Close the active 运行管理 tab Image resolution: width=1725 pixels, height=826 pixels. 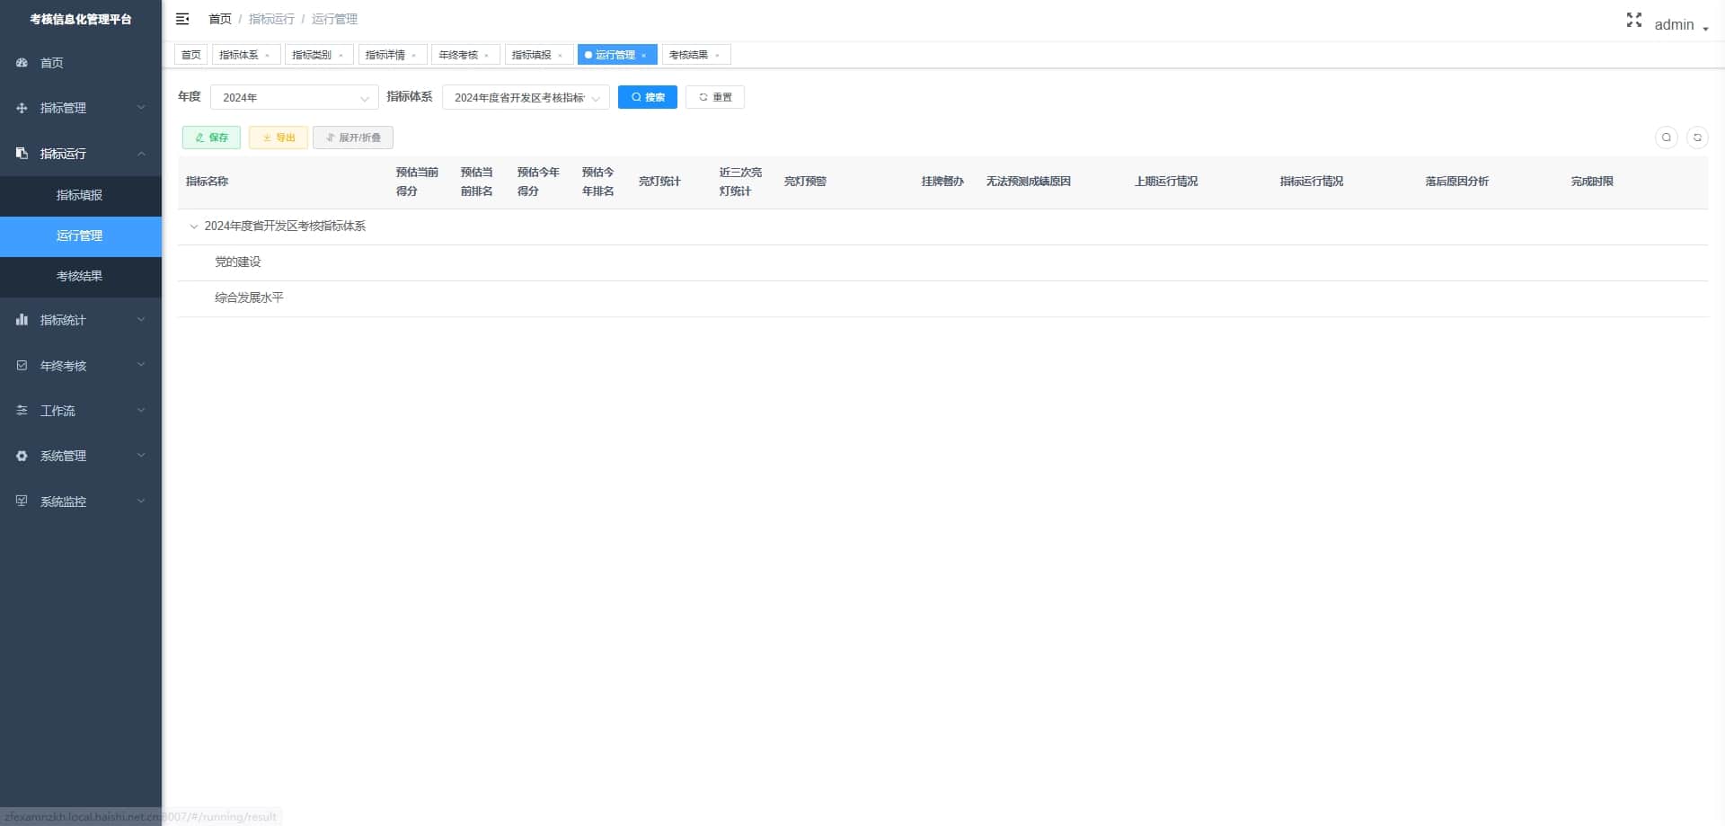click(x=644, y=56)
